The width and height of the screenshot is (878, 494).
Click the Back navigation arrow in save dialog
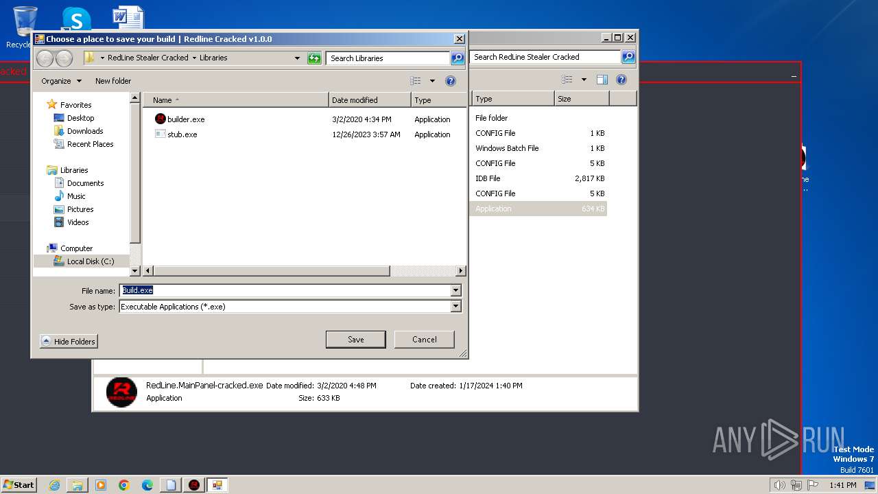pos(45,58)
